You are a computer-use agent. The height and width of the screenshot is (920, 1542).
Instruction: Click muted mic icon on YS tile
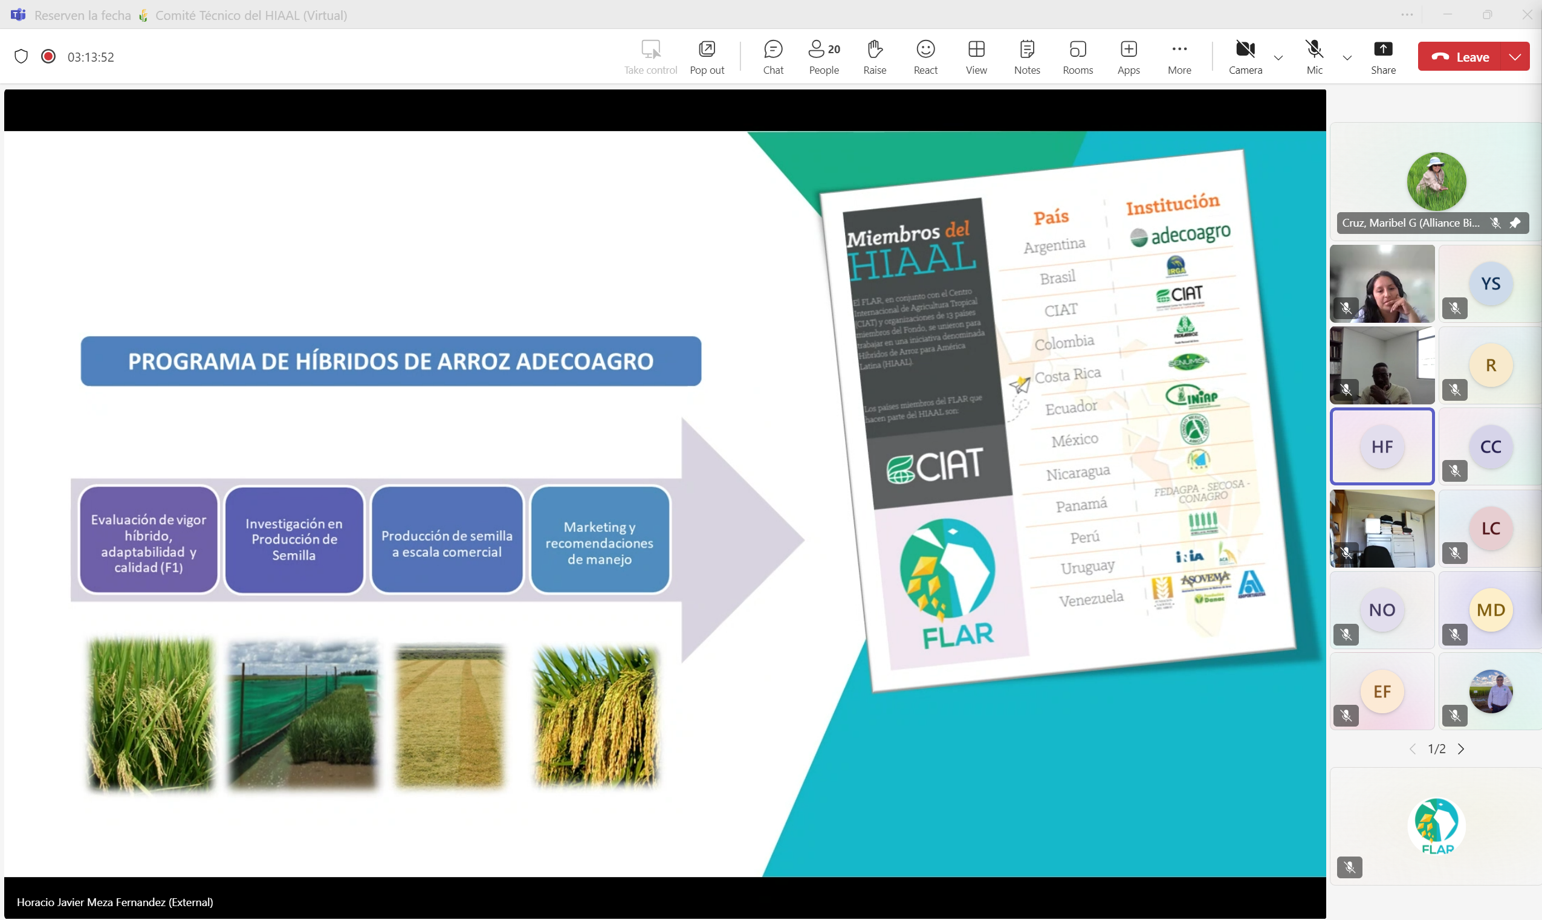[1454, 308]
